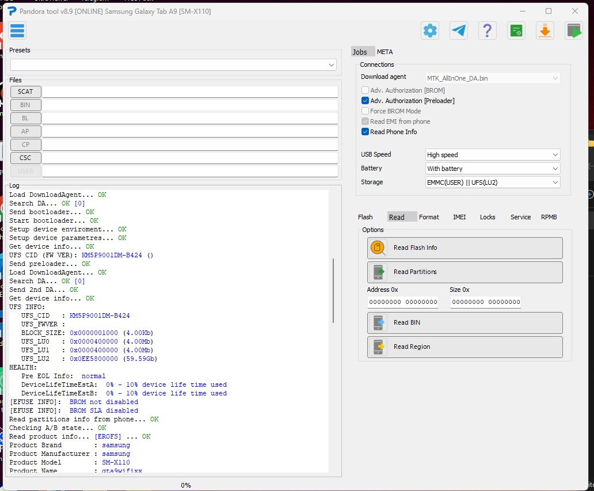Uncheck Adv. Authorization [Preloader] option

tap(365, 101)
